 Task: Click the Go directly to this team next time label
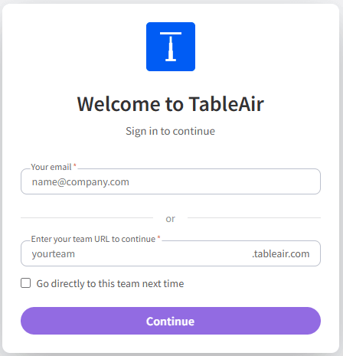pos(110,283)
